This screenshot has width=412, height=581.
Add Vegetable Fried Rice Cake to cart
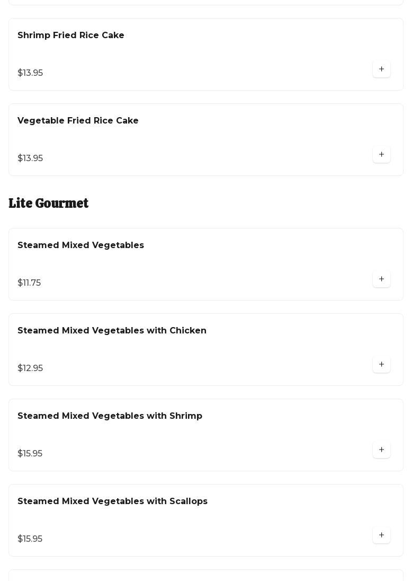point(381,155)
